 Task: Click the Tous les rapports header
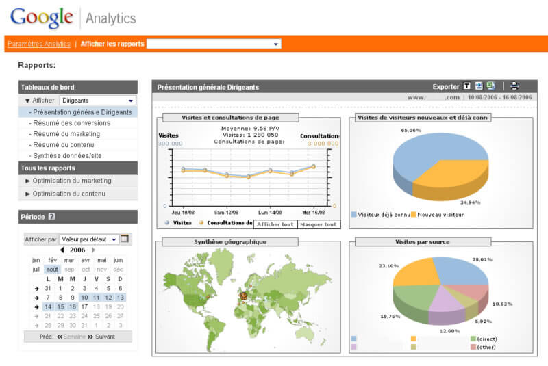point(78,168)
